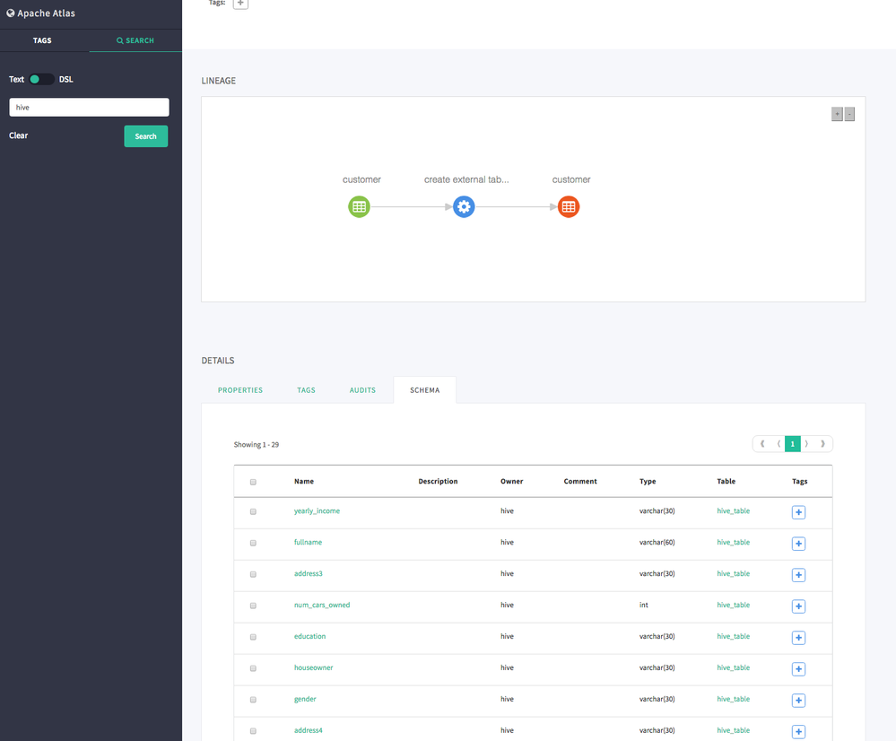Go to last page of schema
896x741 pixels.
click(822, 444)
